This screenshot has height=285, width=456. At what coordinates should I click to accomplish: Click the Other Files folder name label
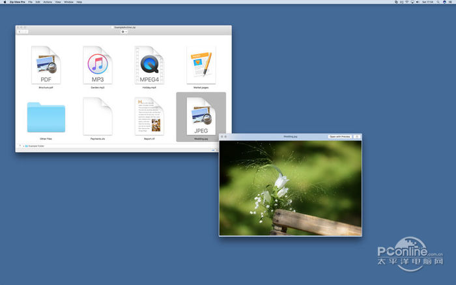[46, 139]
